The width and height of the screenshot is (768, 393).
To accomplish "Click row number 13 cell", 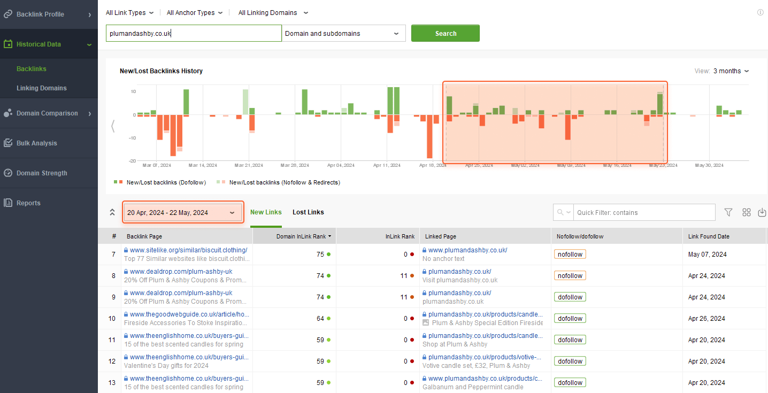I will [x=112, y=383].
